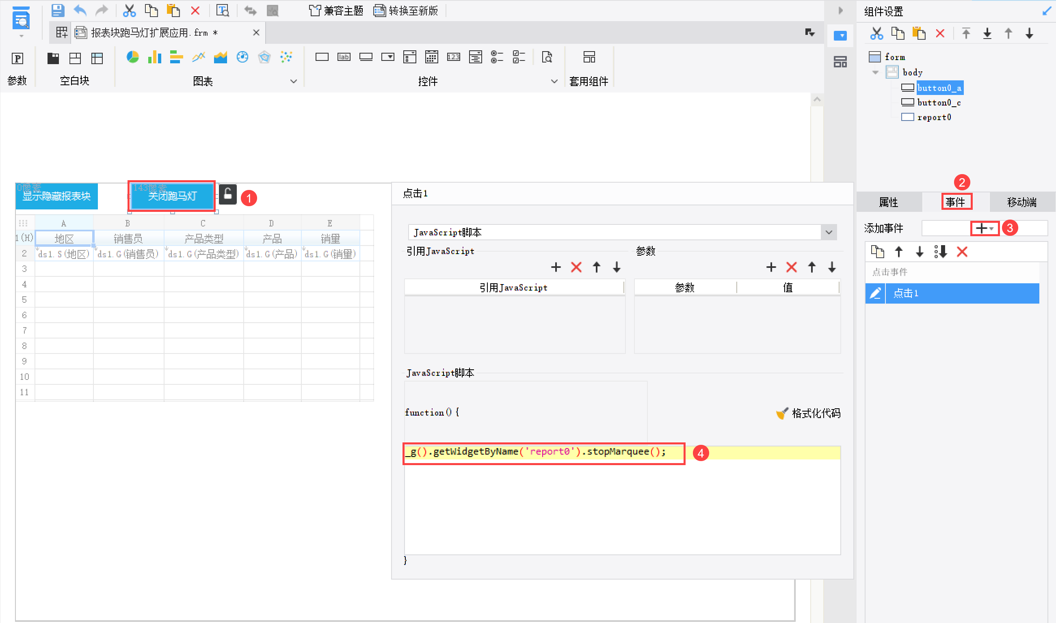Switch to the 移动端 tab
1056x623 pixels.
(x=1021, y=203)
